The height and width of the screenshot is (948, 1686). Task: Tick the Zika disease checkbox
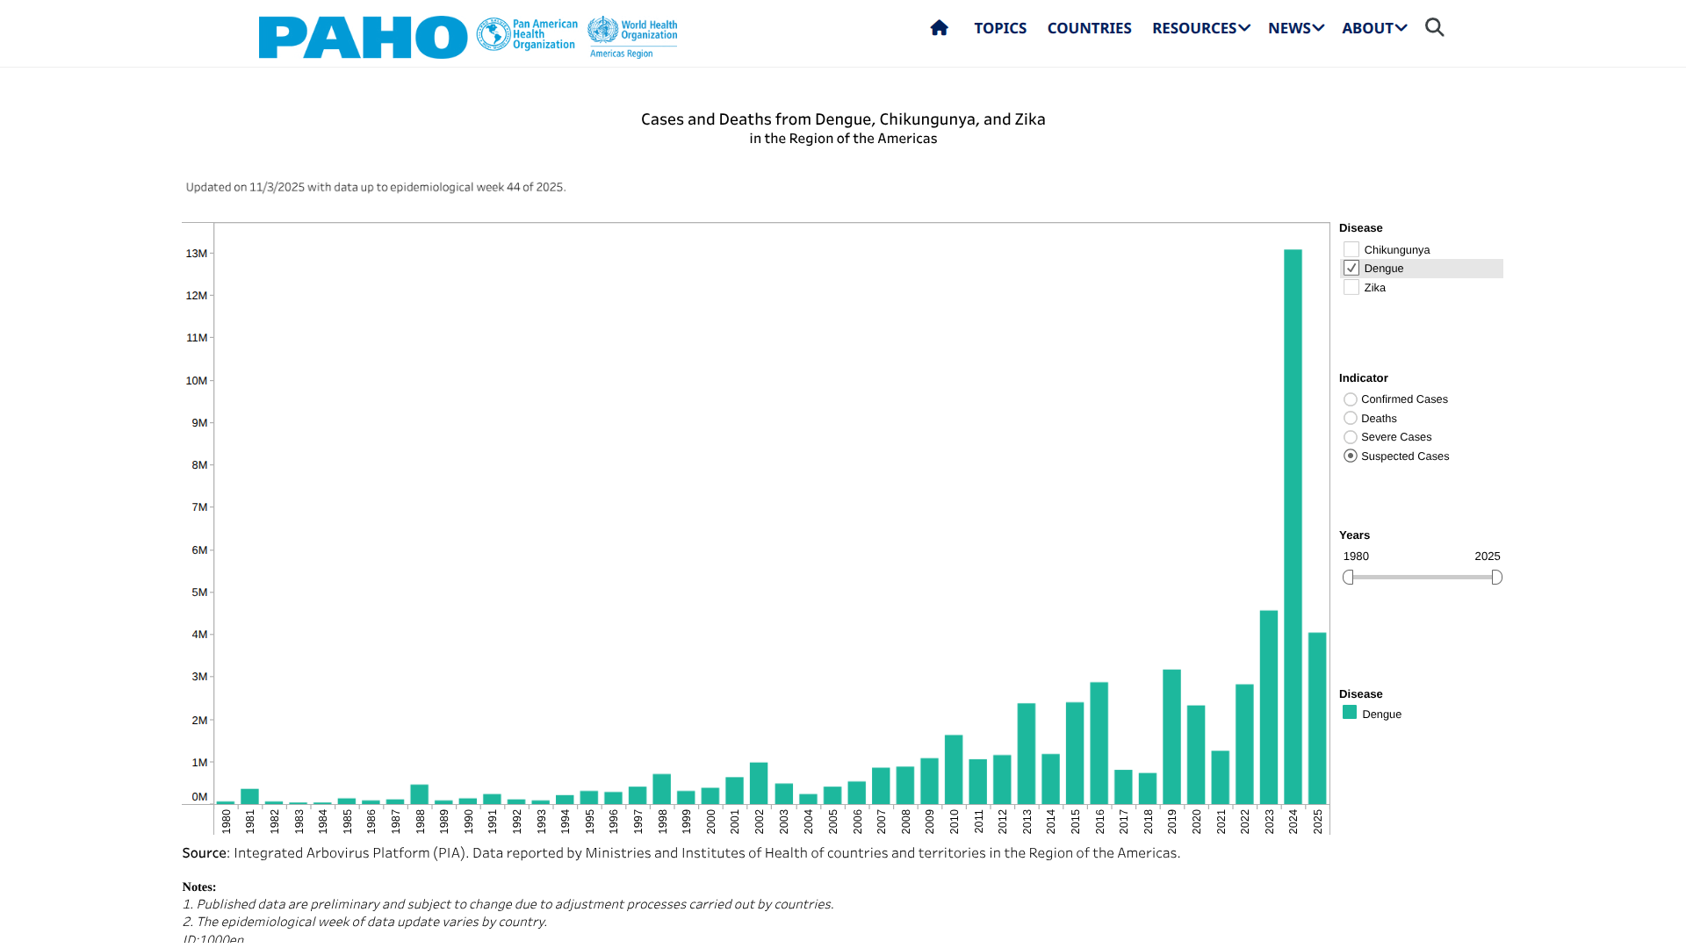1351,288
